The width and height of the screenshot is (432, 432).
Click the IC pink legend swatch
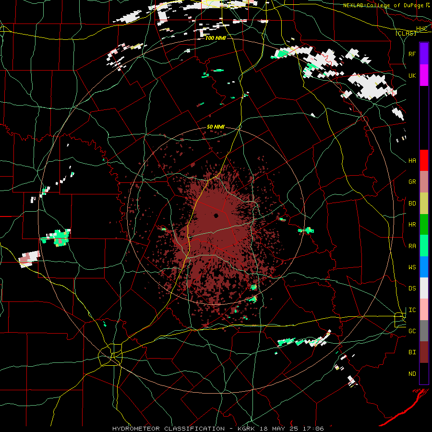(x=424, y=310)
